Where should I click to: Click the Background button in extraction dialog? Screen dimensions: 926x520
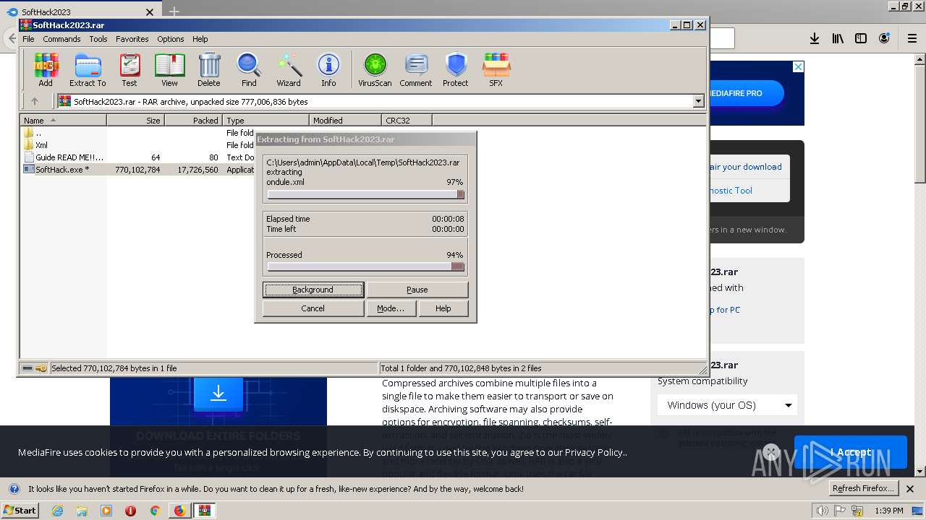tap(313, 290)
